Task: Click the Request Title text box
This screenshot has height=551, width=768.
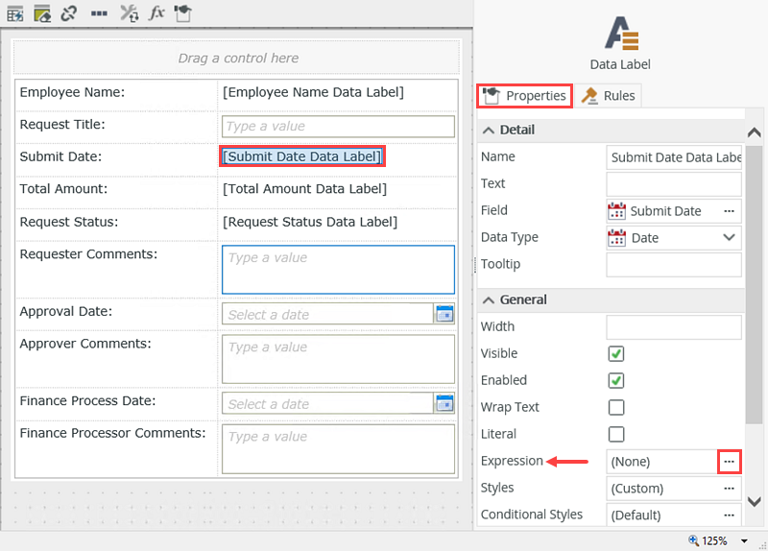Action: click(x=338, y=127)
